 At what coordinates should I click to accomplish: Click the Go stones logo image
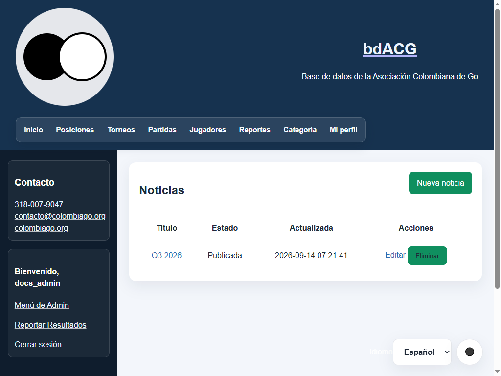point(65,57)
